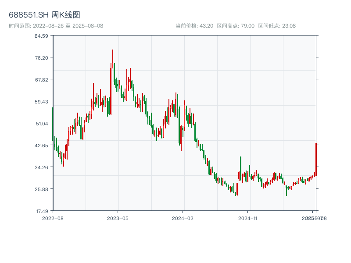Click x-axis label 2023-05
The width and height of the screenshot is (351, 263).
point(118,218)
